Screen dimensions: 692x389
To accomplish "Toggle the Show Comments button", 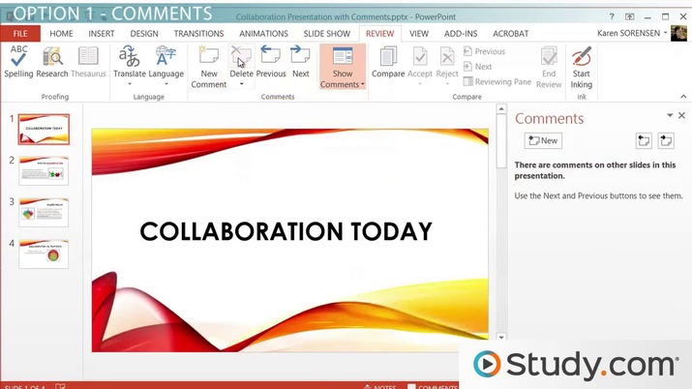I will point(343,66).
